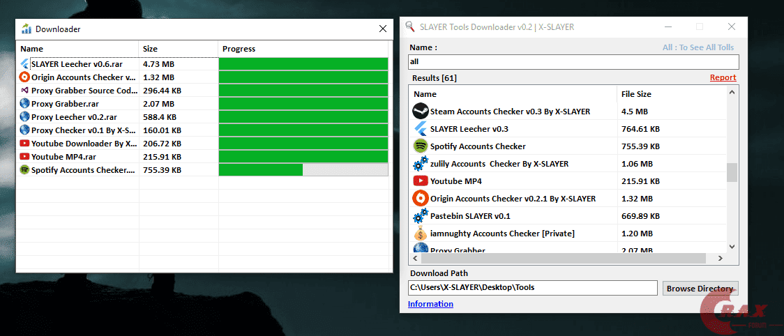Click the Spotify icon in the Downloader list
Viewport: 784px width, 336px height.
[x=24, y=170]
